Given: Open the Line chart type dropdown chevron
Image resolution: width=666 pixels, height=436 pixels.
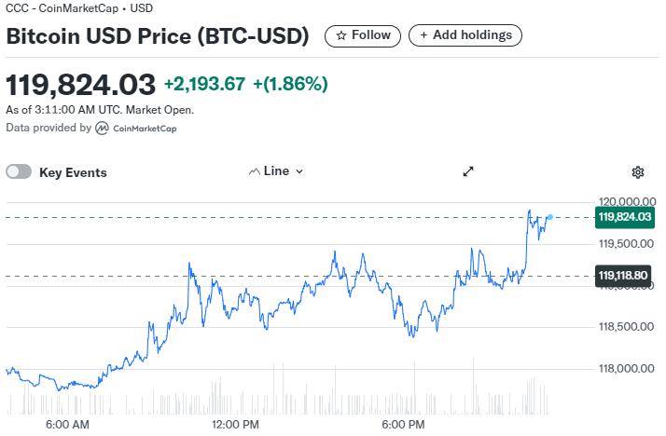Looking at the screenshot, I should coord(299,171).
